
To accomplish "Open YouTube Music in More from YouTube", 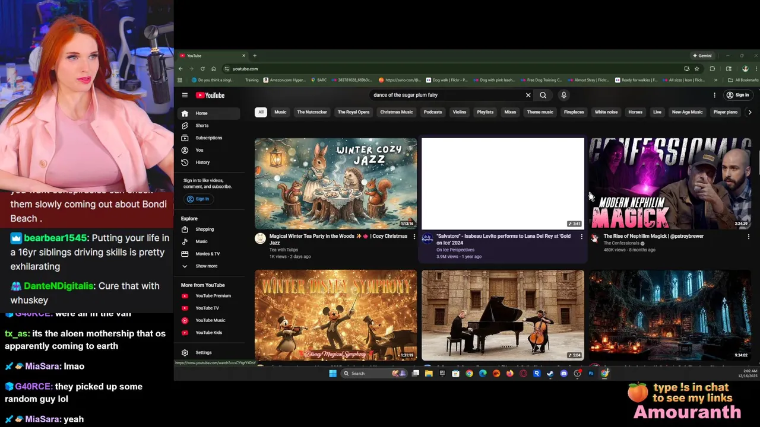I will point(208,320).
